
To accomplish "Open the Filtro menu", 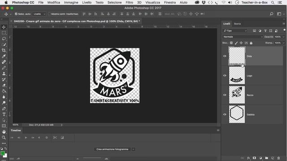I will coord(129,2).
